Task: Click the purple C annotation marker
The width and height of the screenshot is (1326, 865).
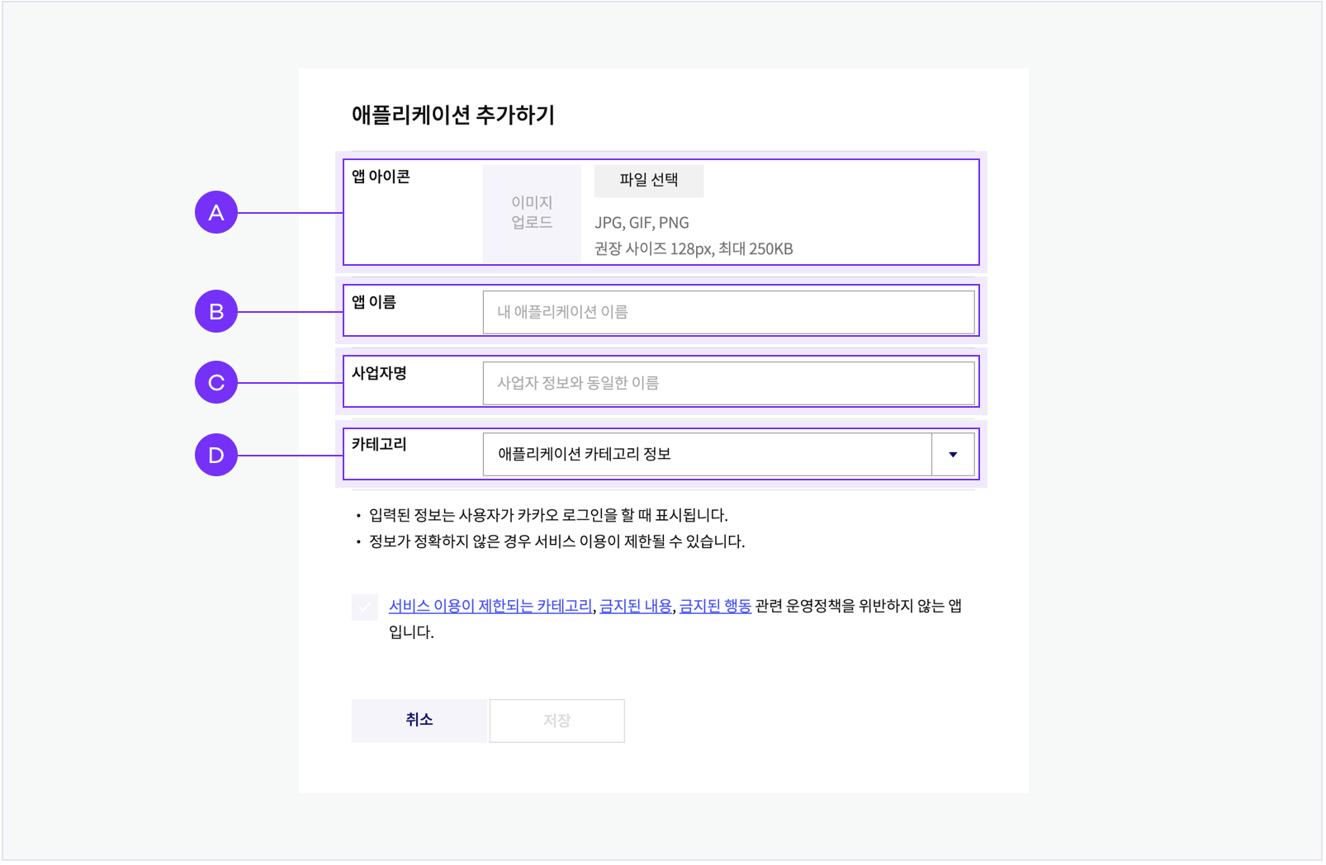Action: click(216, 383)
